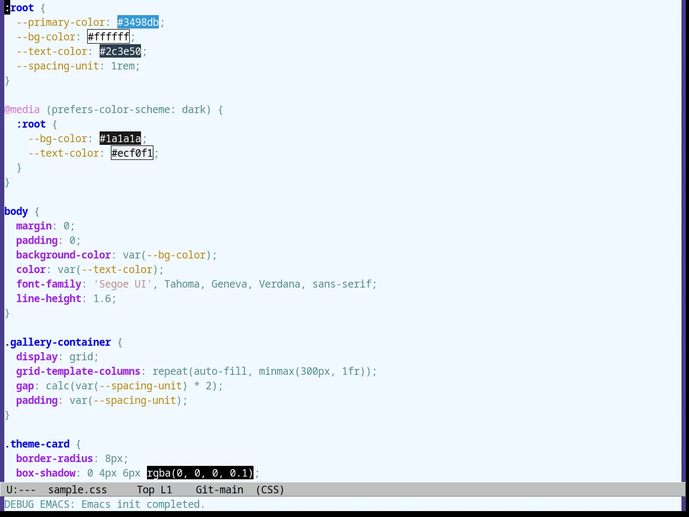This screenshot has height=517, width=689.
Task: Click the Top position indicator in mode line
Action: 145,490
